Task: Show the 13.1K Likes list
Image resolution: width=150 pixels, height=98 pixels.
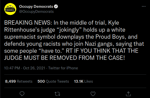Action: coord(84,81)
